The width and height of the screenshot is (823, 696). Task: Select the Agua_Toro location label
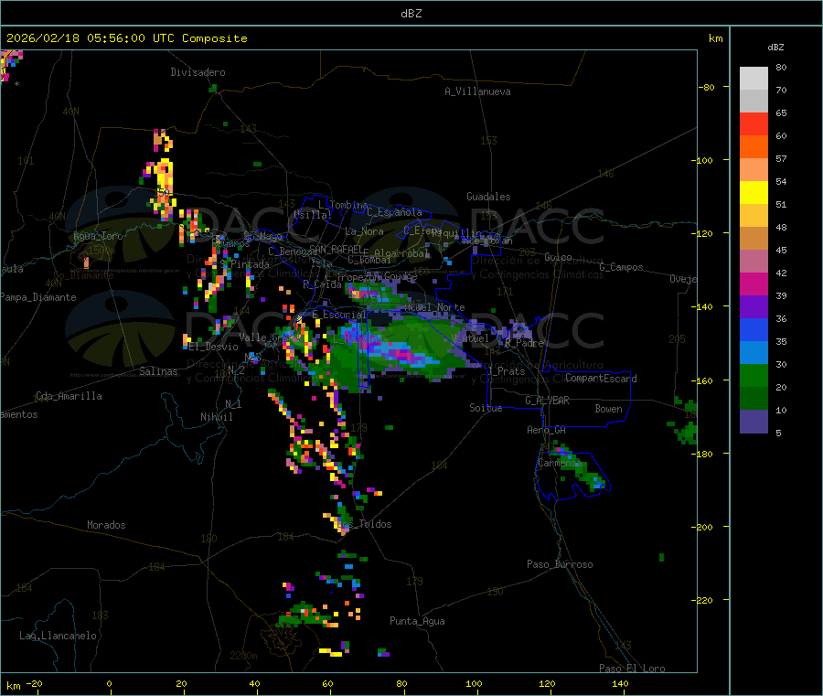pos(98,236)
